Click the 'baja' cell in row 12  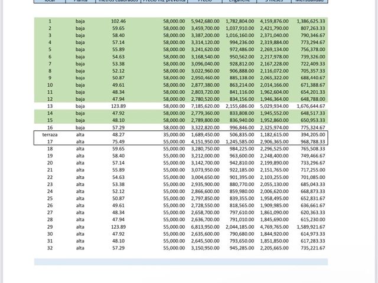coord(80,99)
